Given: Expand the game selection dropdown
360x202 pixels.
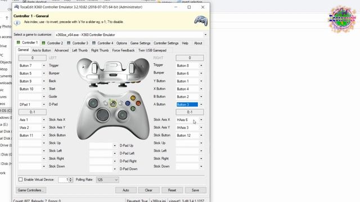Looking at the screenshot, I should 205,35.
